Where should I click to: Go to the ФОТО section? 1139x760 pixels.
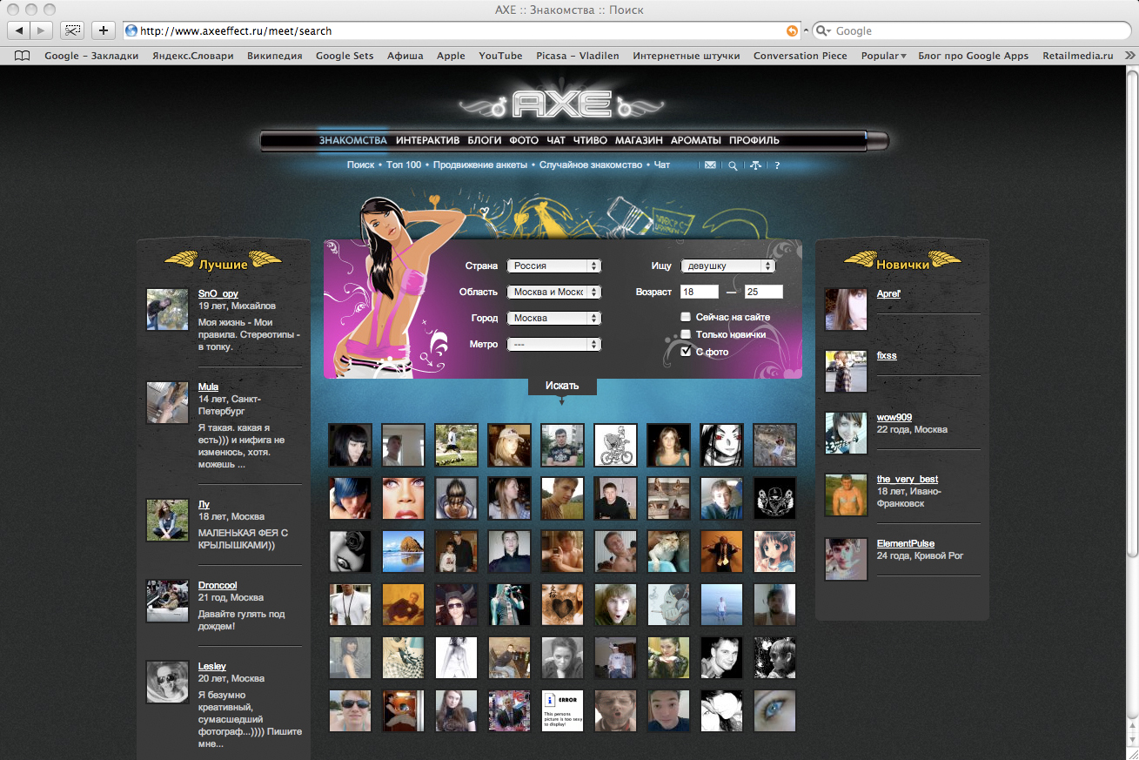(524, 140)
